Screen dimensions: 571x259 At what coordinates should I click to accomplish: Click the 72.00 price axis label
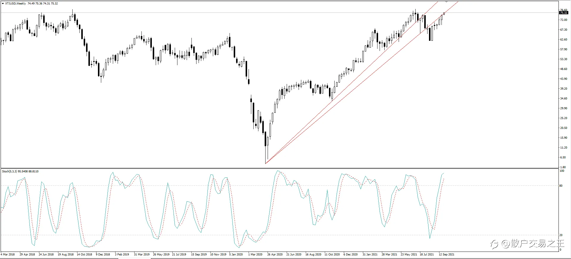coord(564,20)
